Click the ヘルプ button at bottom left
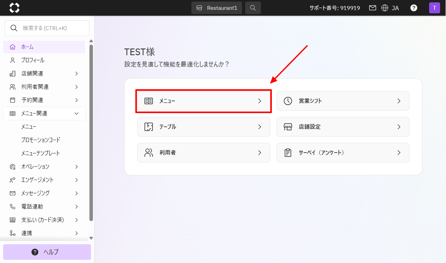This screenshot has height=263, width=446. [x=47, y=252]
